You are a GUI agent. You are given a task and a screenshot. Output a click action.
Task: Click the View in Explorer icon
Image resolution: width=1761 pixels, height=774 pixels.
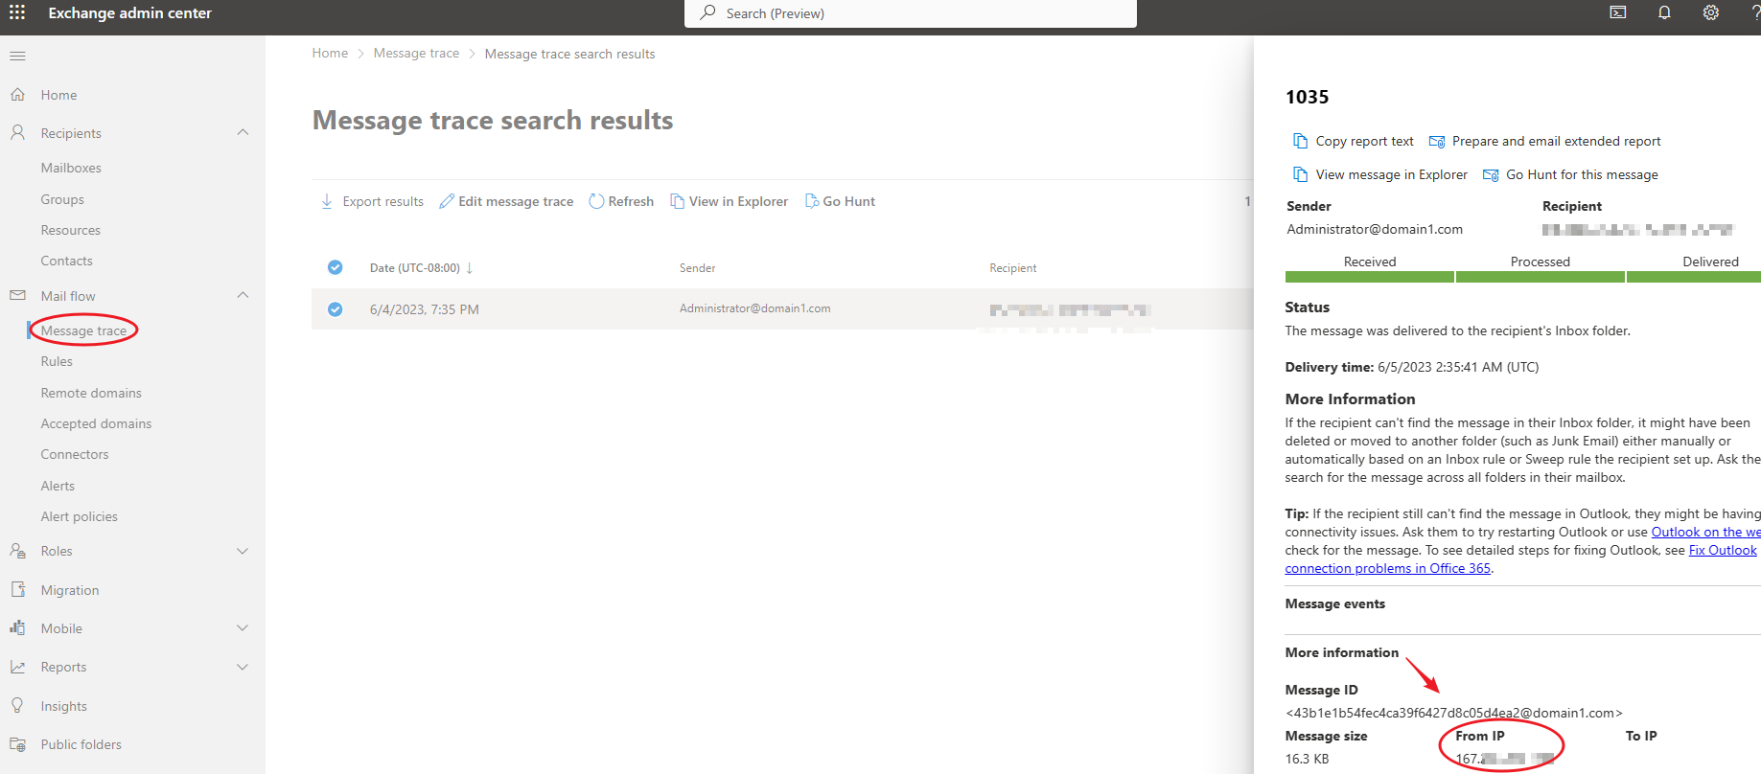(x=678, y=201)
